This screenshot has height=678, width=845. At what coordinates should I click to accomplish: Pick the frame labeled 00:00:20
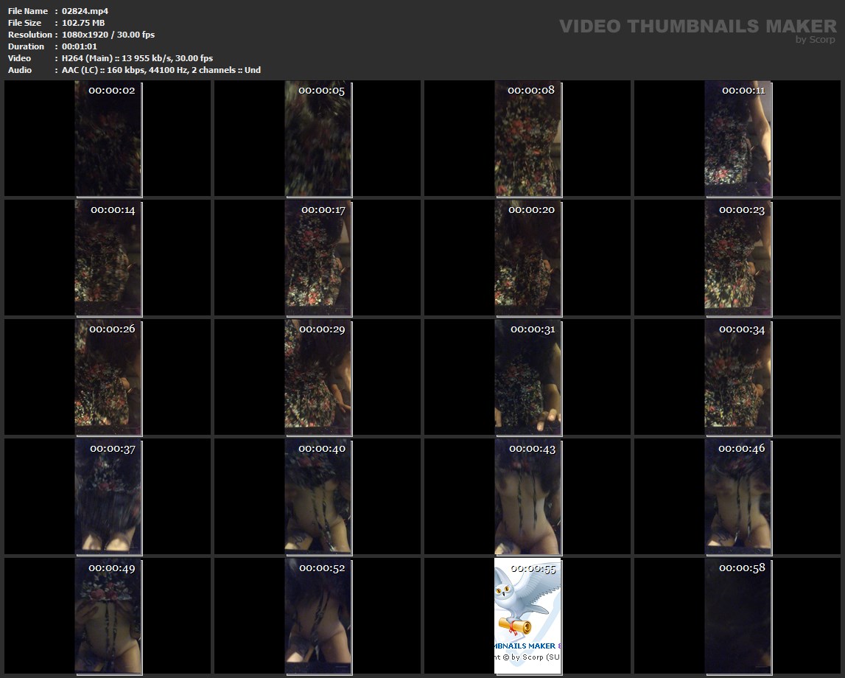527,258
